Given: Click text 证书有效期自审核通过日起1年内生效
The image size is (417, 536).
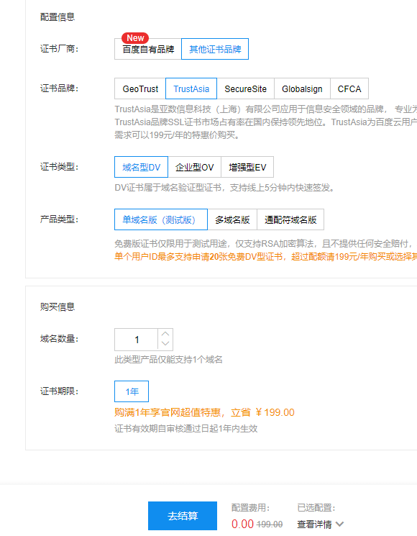Looking at the screenshot, I should pos(185,429).
